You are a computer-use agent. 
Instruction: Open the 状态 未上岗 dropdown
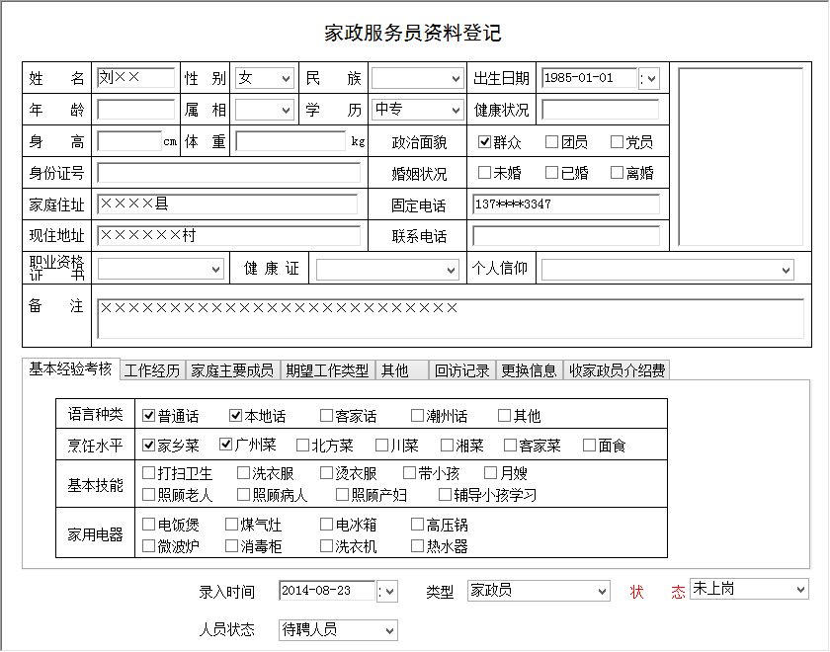pos(799,590)
